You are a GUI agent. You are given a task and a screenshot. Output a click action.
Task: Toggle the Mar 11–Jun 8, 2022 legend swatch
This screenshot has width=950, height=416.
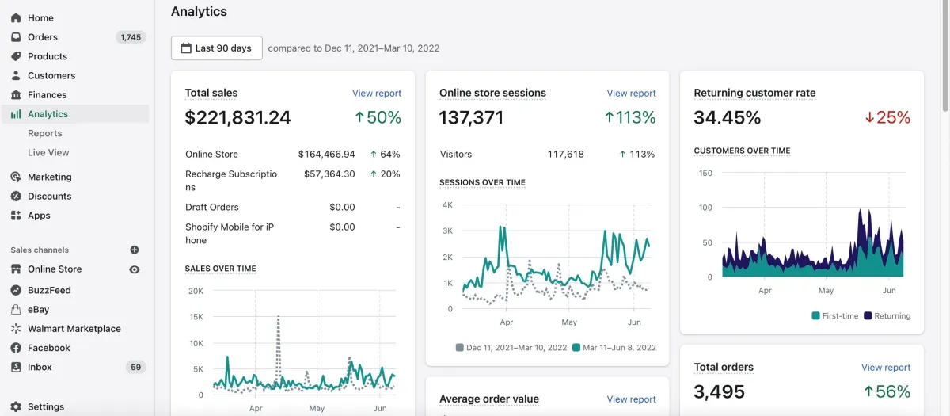point(576,347)
